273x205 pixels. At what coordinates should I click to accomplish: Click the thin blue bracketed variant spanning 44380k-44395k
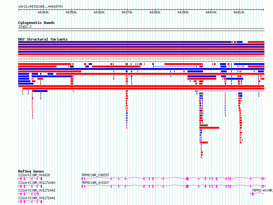point(175,66)
